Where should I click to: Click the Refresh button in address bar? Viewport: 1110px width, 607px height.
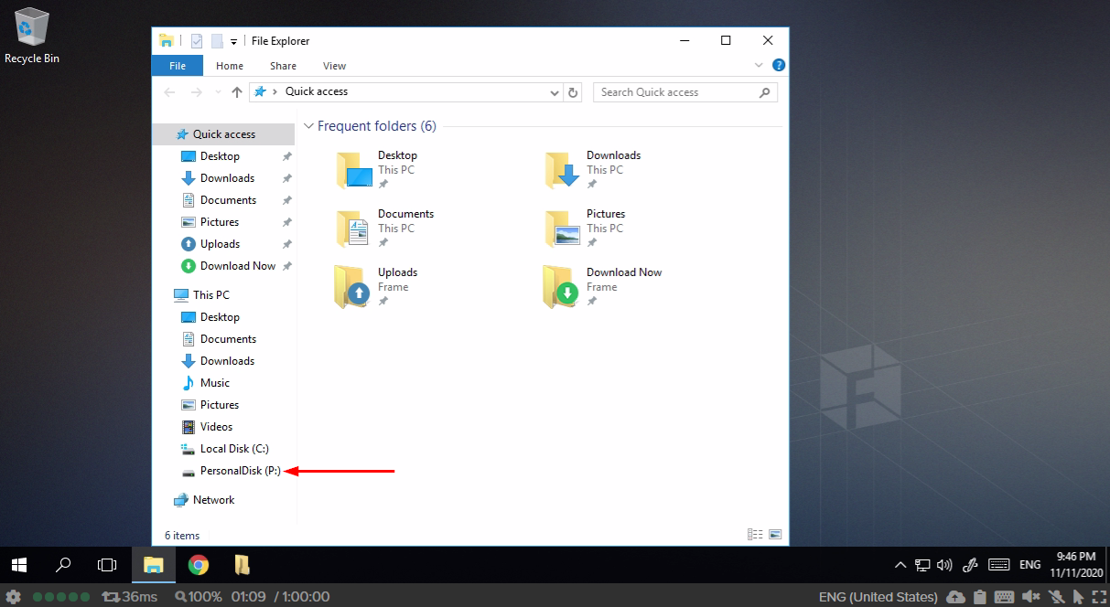pyautogui.click(x=574, y=92)
